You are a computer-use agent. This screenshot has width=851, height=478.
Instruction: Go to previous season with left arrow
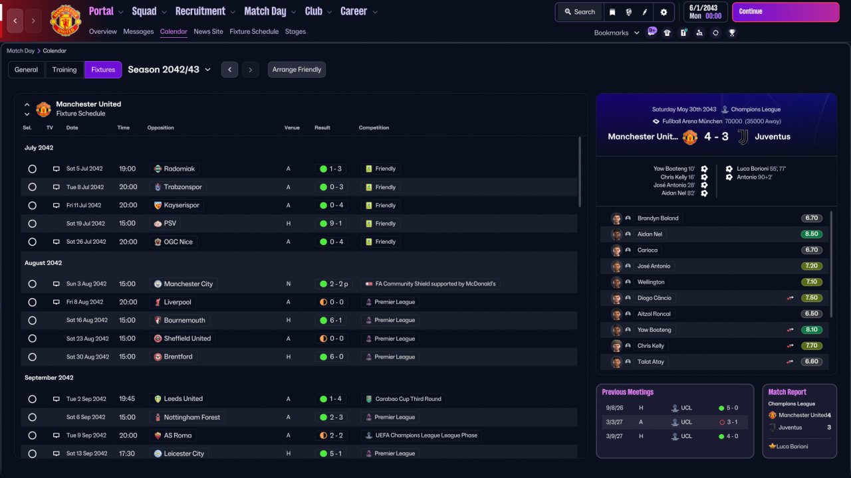tap(229, 70)
